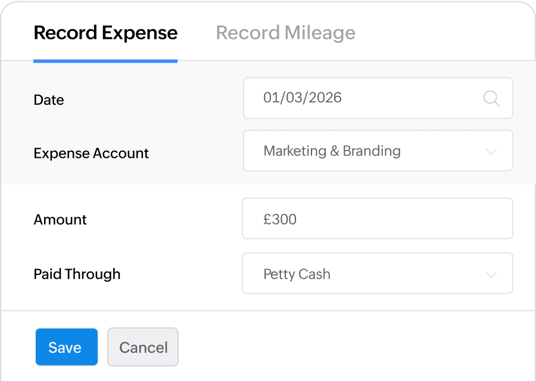Click the Date label
The height and width of the screenshot is (381, 536).
49,100
